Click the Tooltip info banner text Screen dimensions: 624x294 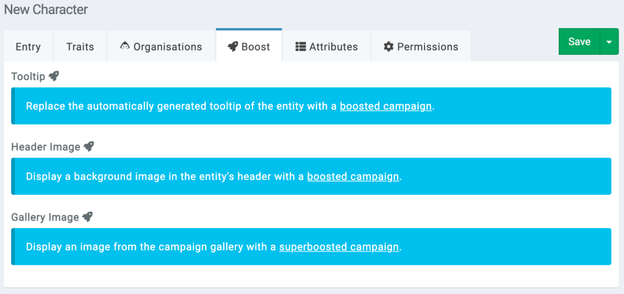click(183, 106)
